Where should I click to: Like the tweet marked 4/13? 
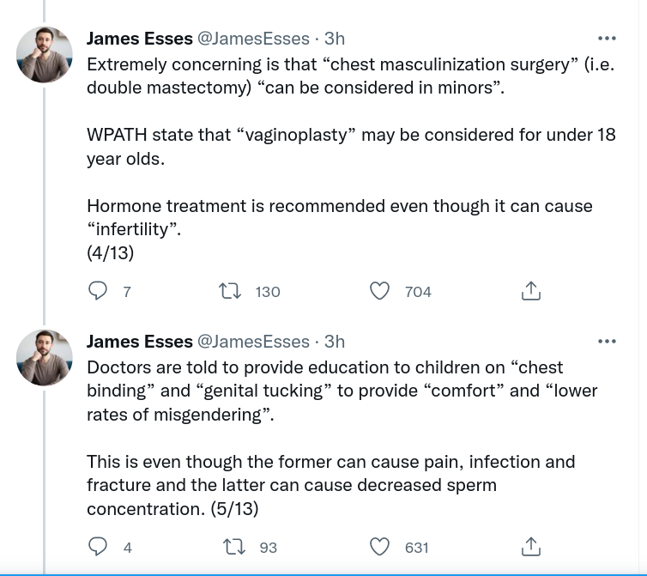(x=379, y=292)
